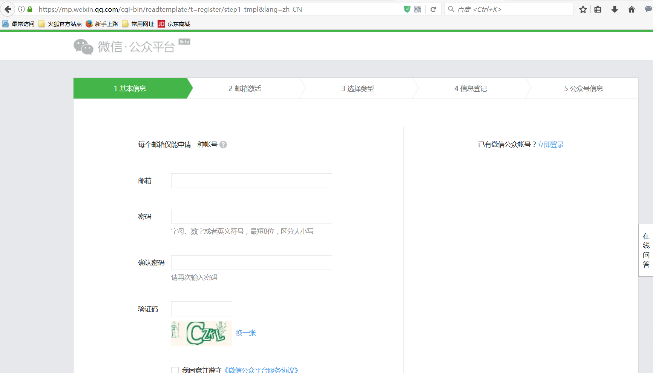Open the 在线问答 side panel

(646, 250)
